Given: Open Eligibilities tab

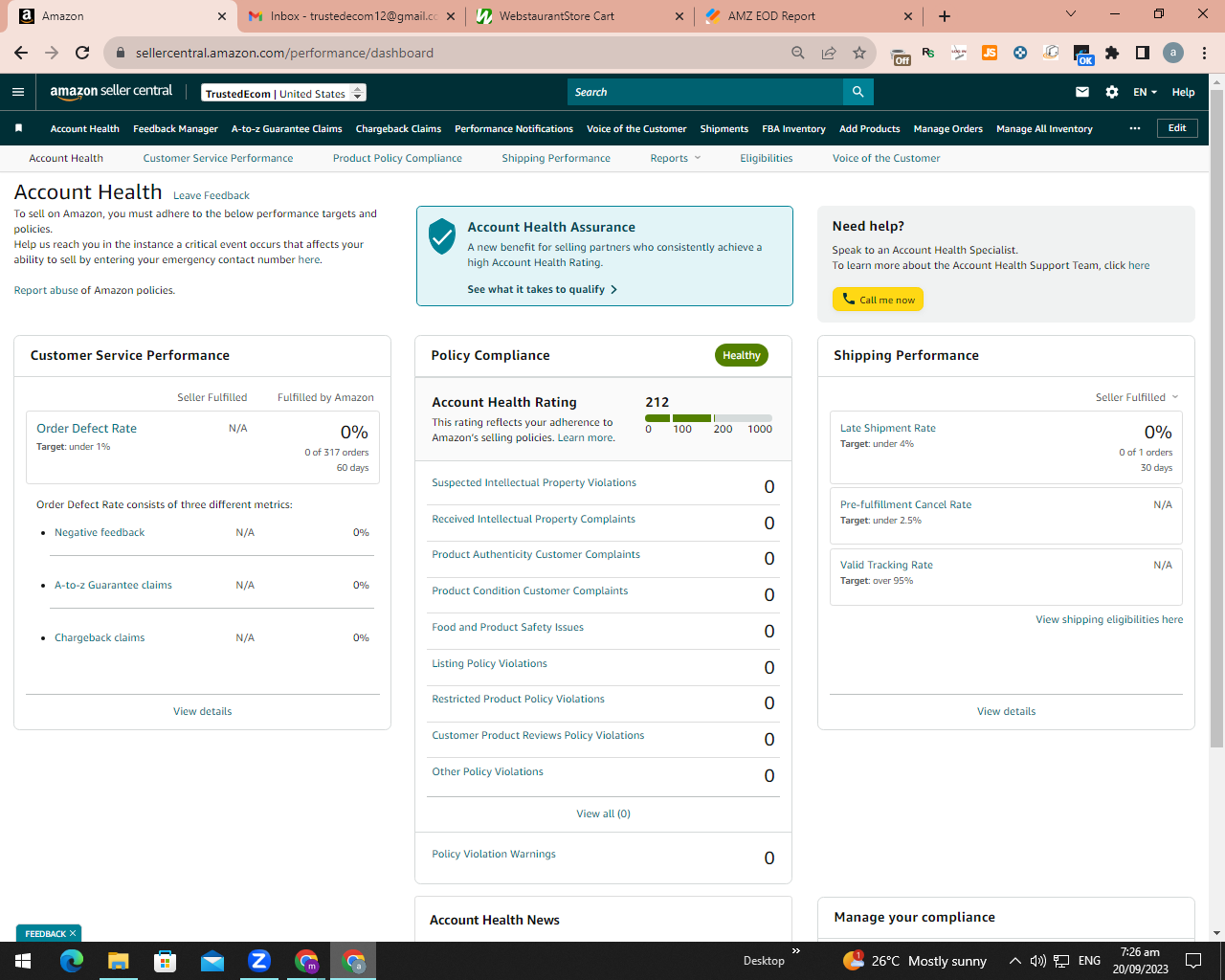Looking at the screenshot, I should coord(766,158).
